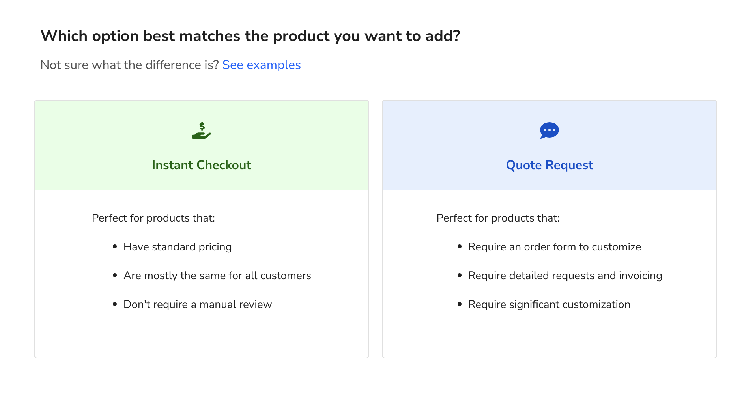Open the See examples link
This screenshot has height=403, width=729.
(x=262, y=65)
